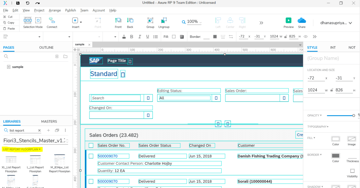The image size is (360, 188).
Task: Switch to the Outline tab
Action: pyautogui.click(x=46, y=47)
